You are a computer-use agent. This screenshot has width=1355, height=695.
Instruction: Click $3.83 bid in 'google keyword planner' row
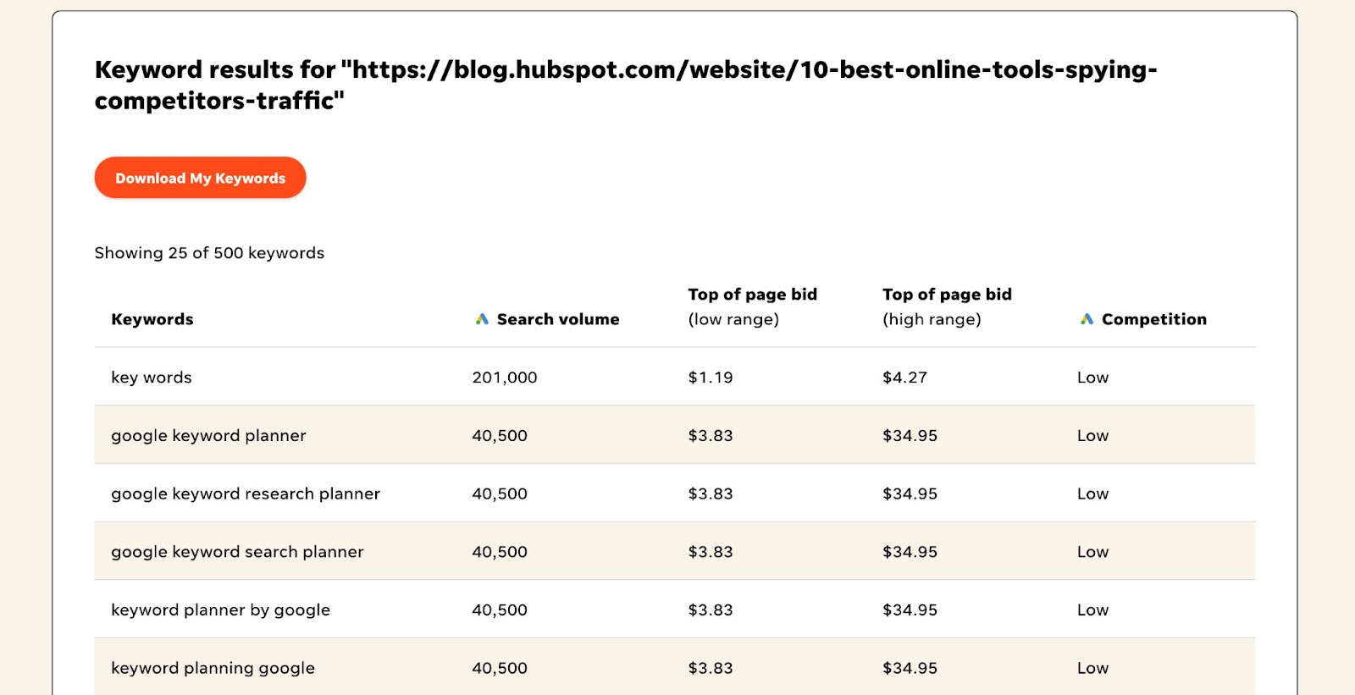[711, 436]
